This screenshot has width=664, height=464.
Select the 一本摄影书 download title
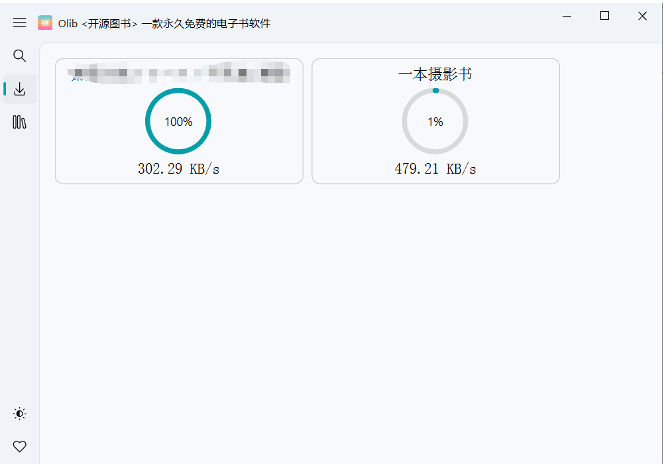435,74
